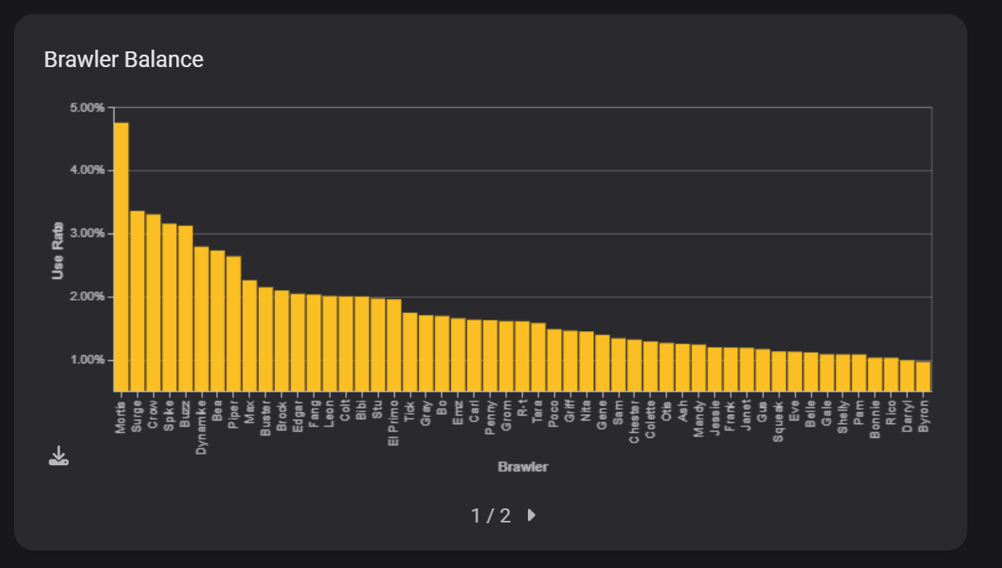Click the Tick bar
The image size is (1002, 568).
pos(410,352)
